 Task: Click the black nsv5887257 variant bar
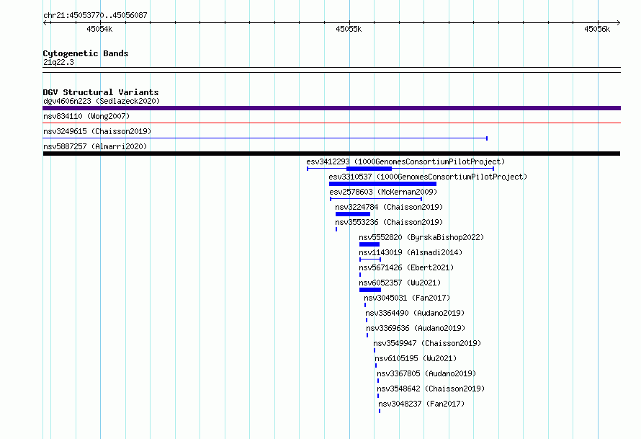[x=331, y=154]
